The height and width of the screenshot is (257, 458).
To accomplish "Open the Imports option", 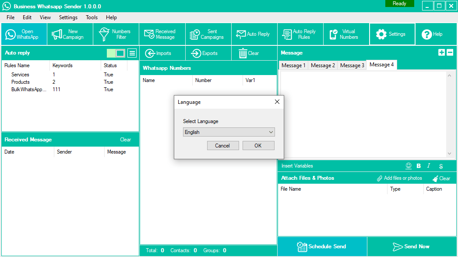I will 159,53.
